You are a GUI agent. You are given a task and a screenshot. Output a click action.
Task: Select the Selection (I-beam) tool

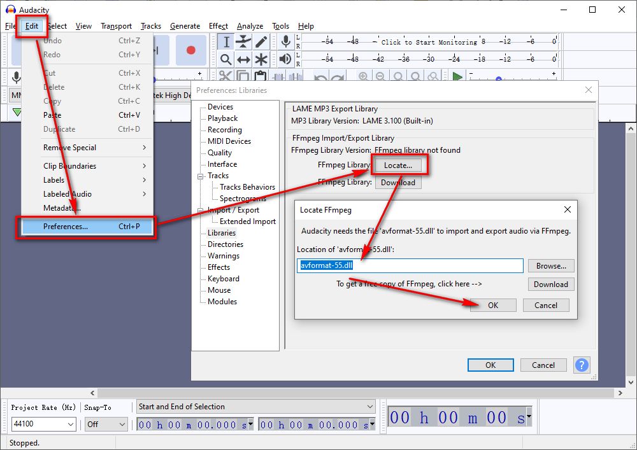coord(226,42)
